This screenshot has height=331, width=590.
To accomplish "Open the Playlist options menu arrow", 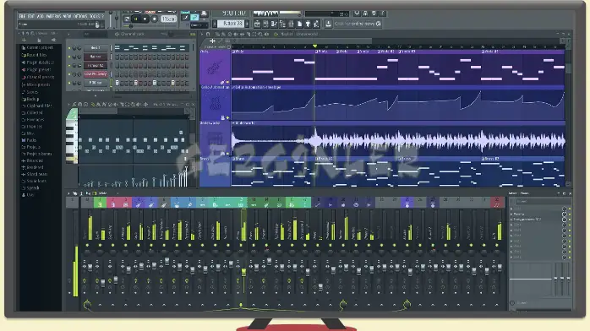I will click(x=202, y=34).
